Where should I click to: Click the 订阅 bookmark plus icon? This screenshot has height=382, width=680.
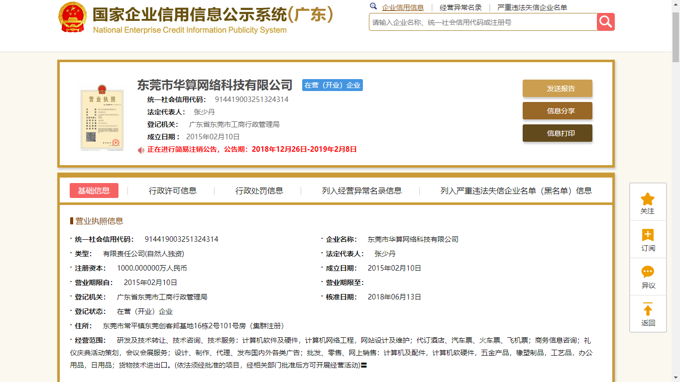648,235
